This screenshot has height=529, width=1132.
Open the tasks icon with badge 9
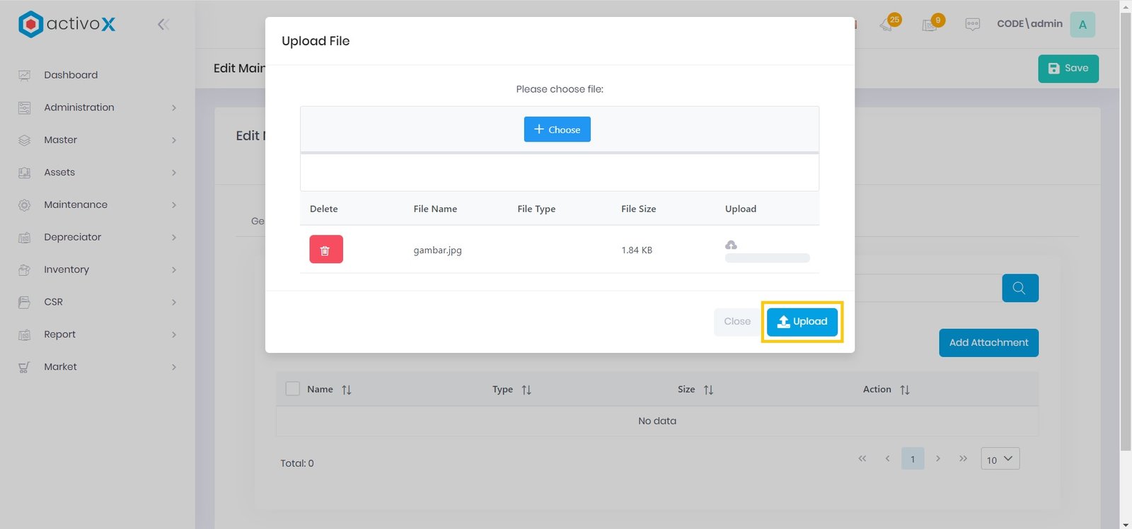930,25
